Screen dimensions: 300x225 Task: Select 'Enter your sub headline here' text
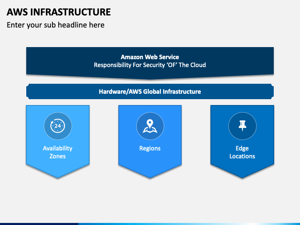point(55,25)
